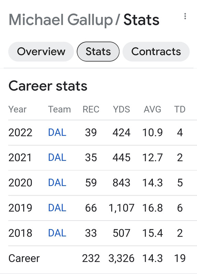Select the 2019 season row with 1,107 yards

click(103, 208)
